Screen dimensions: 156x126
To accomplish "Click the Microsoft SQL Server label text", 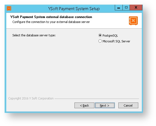I will click(x=116, y=41).
